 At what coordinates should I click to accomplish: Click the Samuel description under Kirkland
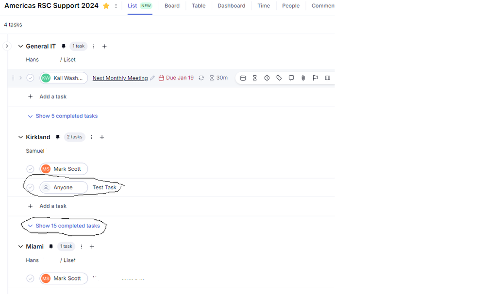(35, 151)
